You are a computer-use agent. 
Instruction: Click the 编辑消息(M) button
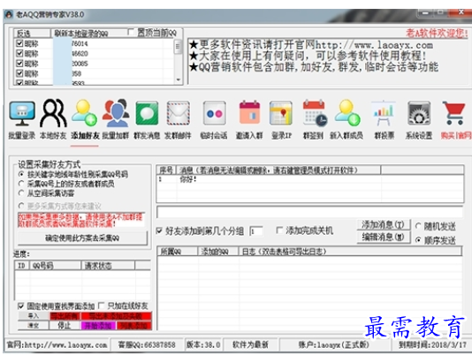(383, 238)
